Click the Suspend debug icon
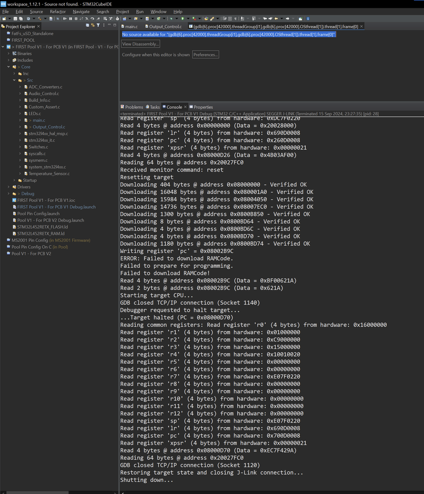This screenshot has width=424, height=494. coord(71,19)
